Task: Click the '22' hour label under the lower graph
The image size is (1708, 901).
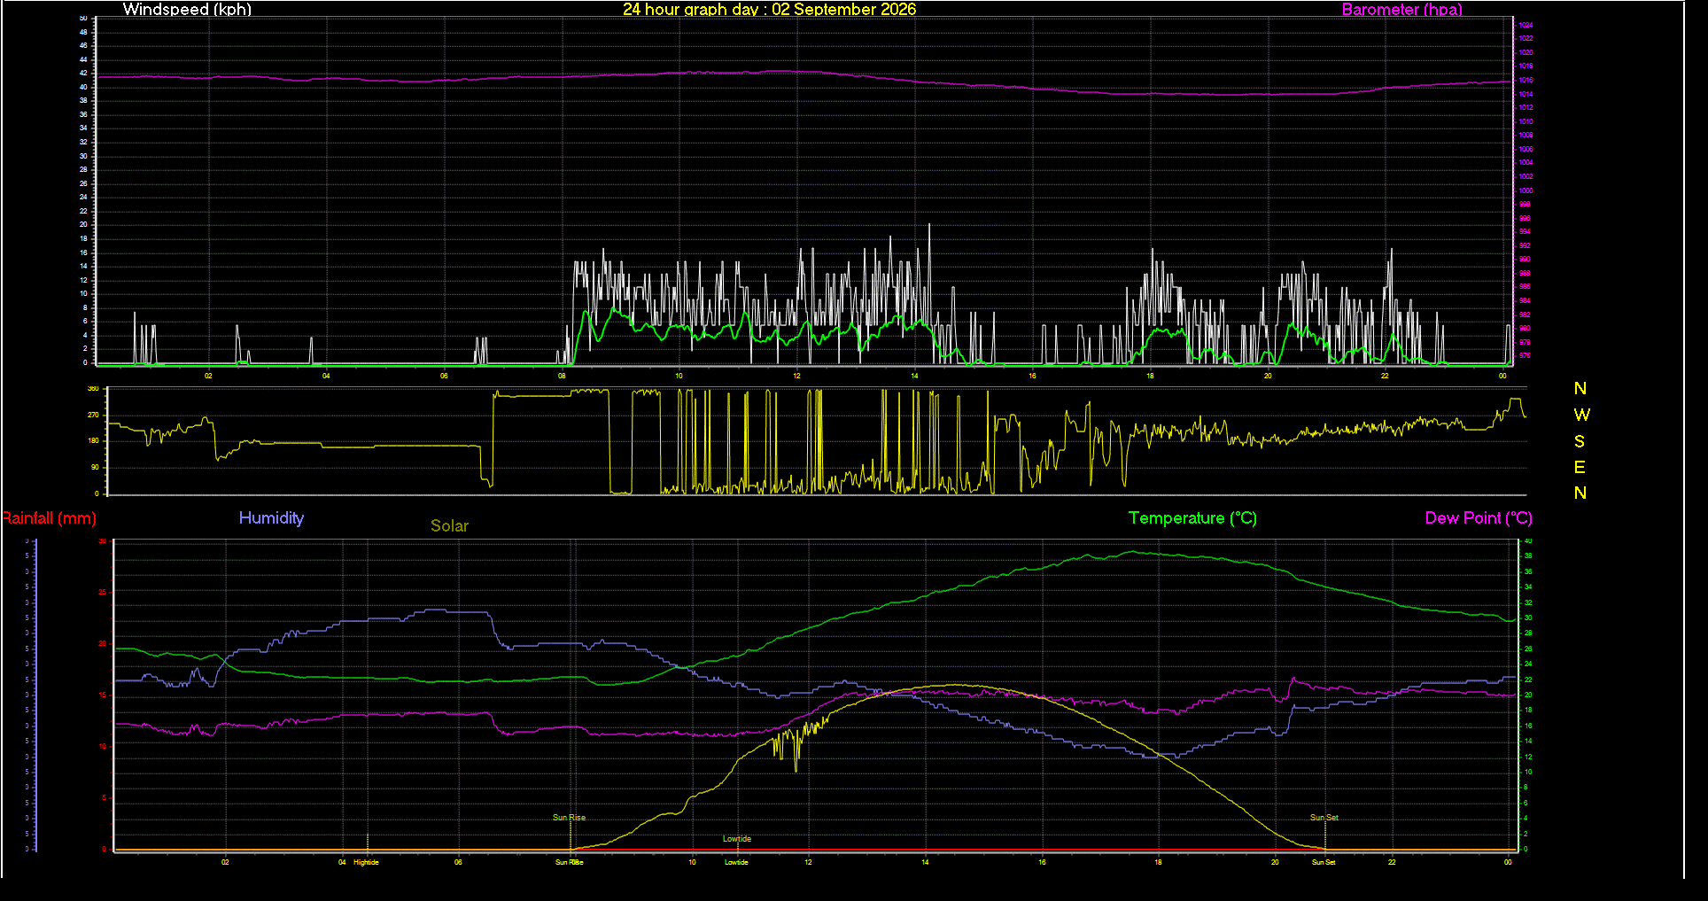Action: [1392, 862]
